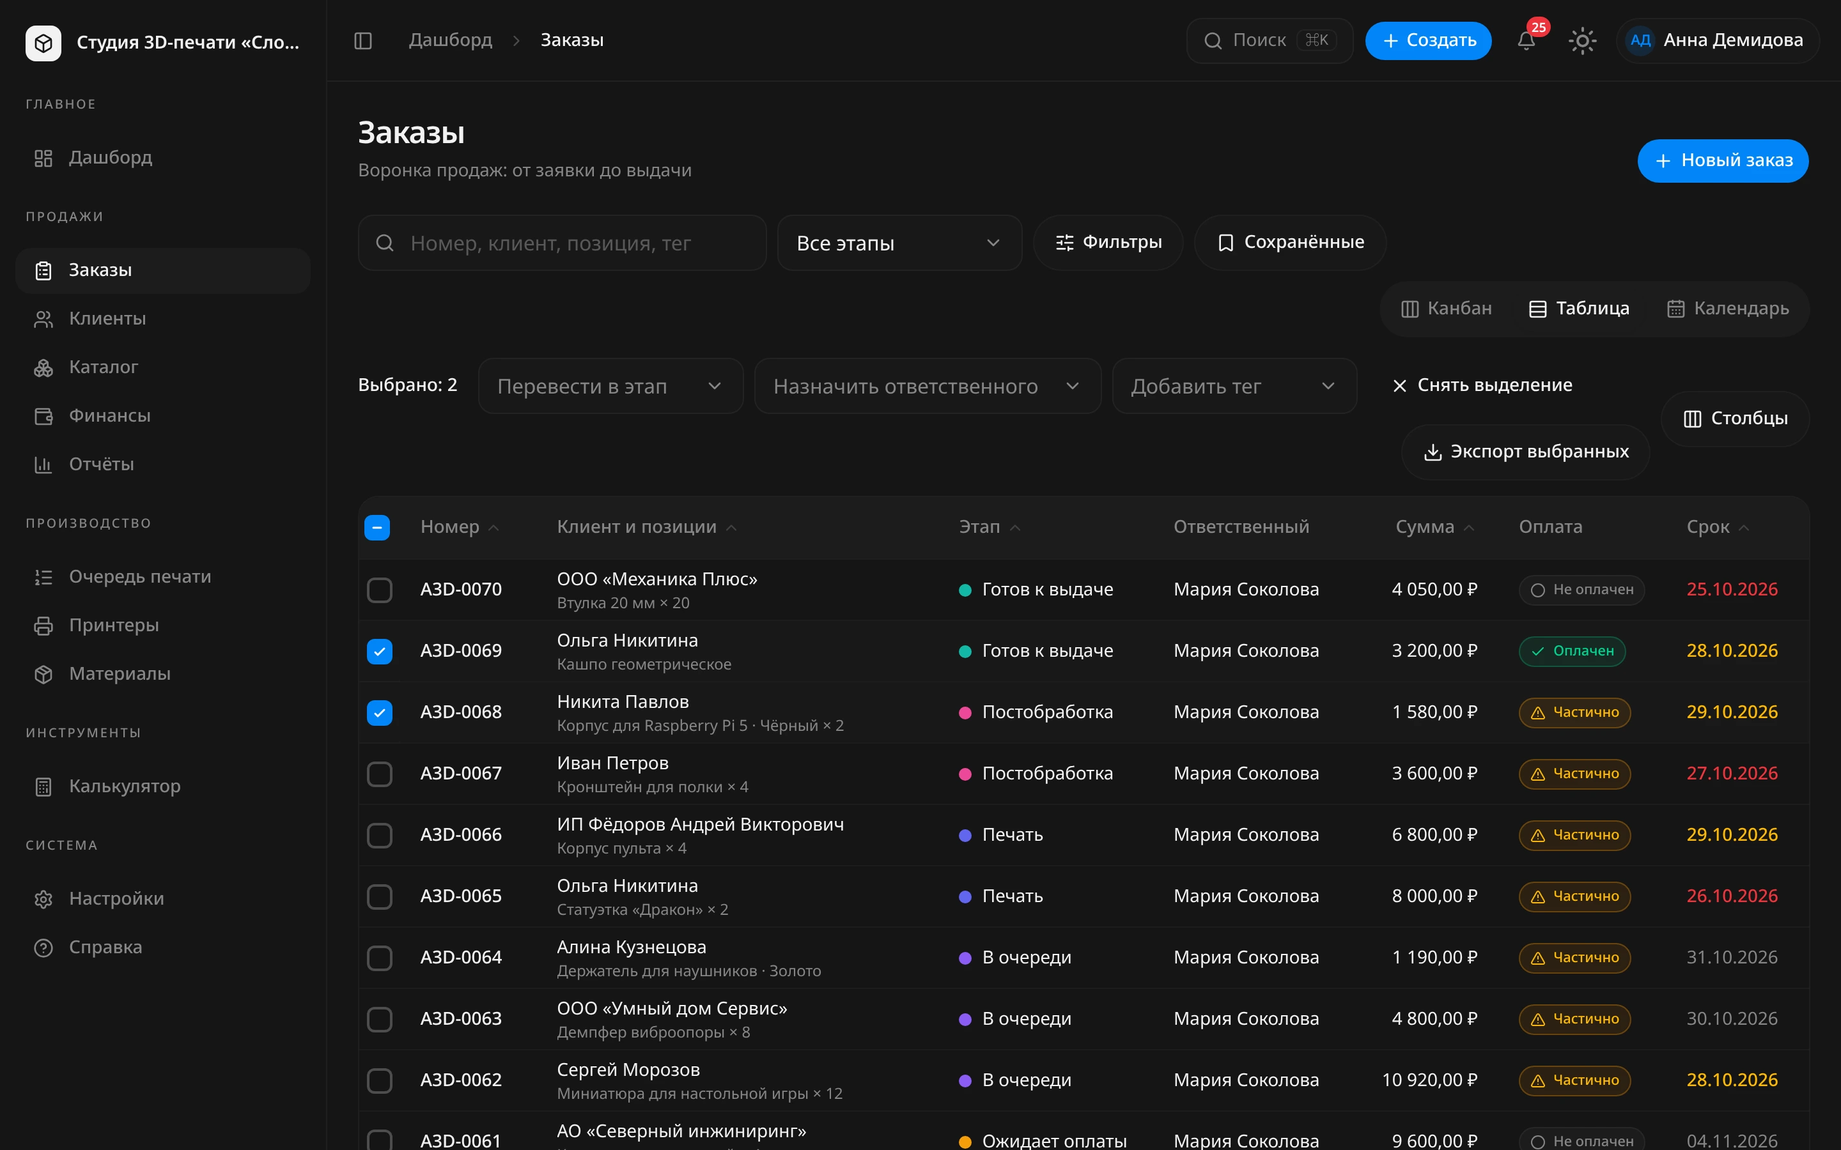Sort by the Номер column header
The image size is (1841, 1150).
460,527
